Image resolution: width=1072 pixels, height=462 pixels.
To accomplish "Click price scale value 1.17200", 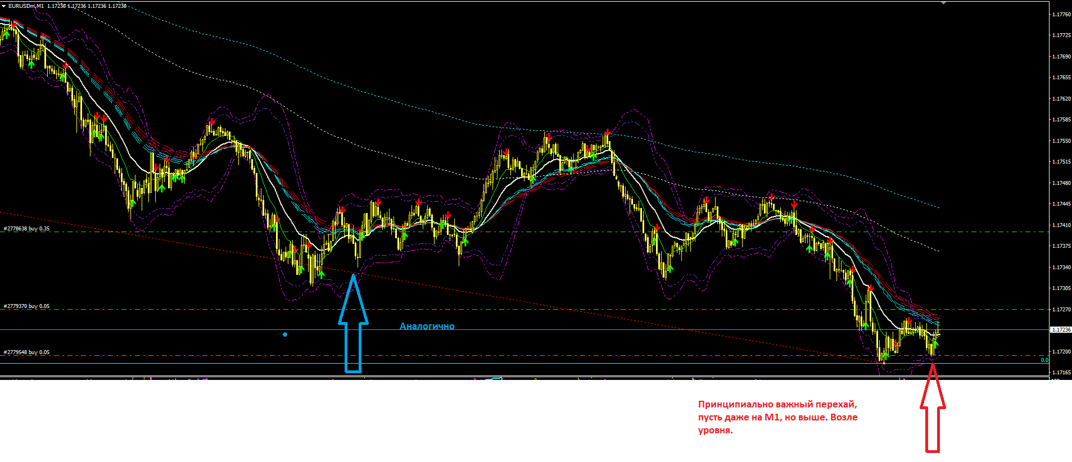I will [x=1061, y=352].
